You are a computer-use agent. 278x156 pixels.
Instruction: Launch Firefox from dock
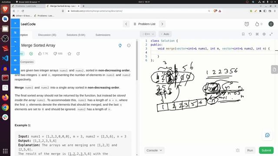coord(5,97)
